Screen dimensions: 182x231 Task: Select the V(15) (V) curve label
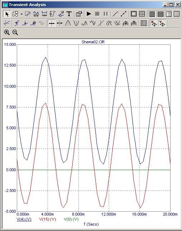[x=48, y=219]
